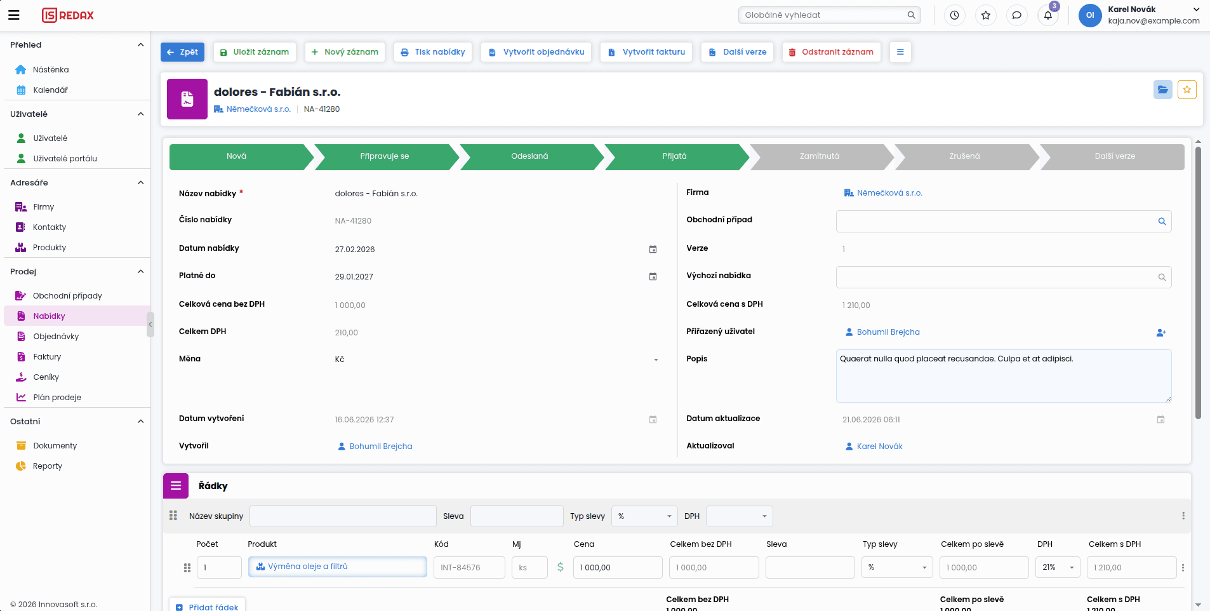Open the hamburger main menu
Viewport: 1210px width, 611px height.
(x=13, y=15)
